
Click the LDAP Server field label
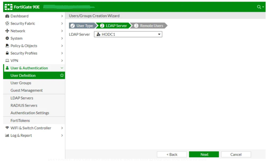[79, 34]
